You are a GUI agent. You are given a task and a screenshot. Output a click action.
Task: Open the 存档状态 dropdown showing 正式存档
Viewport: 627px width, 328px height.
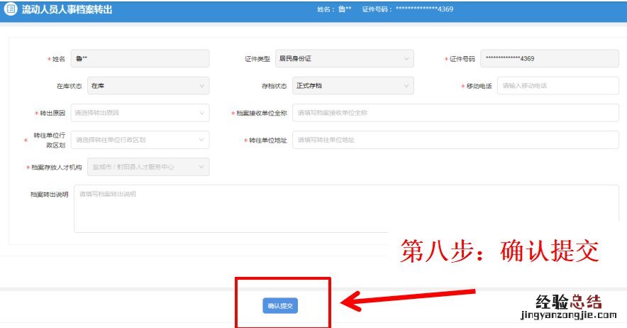[x=353, y=86]
